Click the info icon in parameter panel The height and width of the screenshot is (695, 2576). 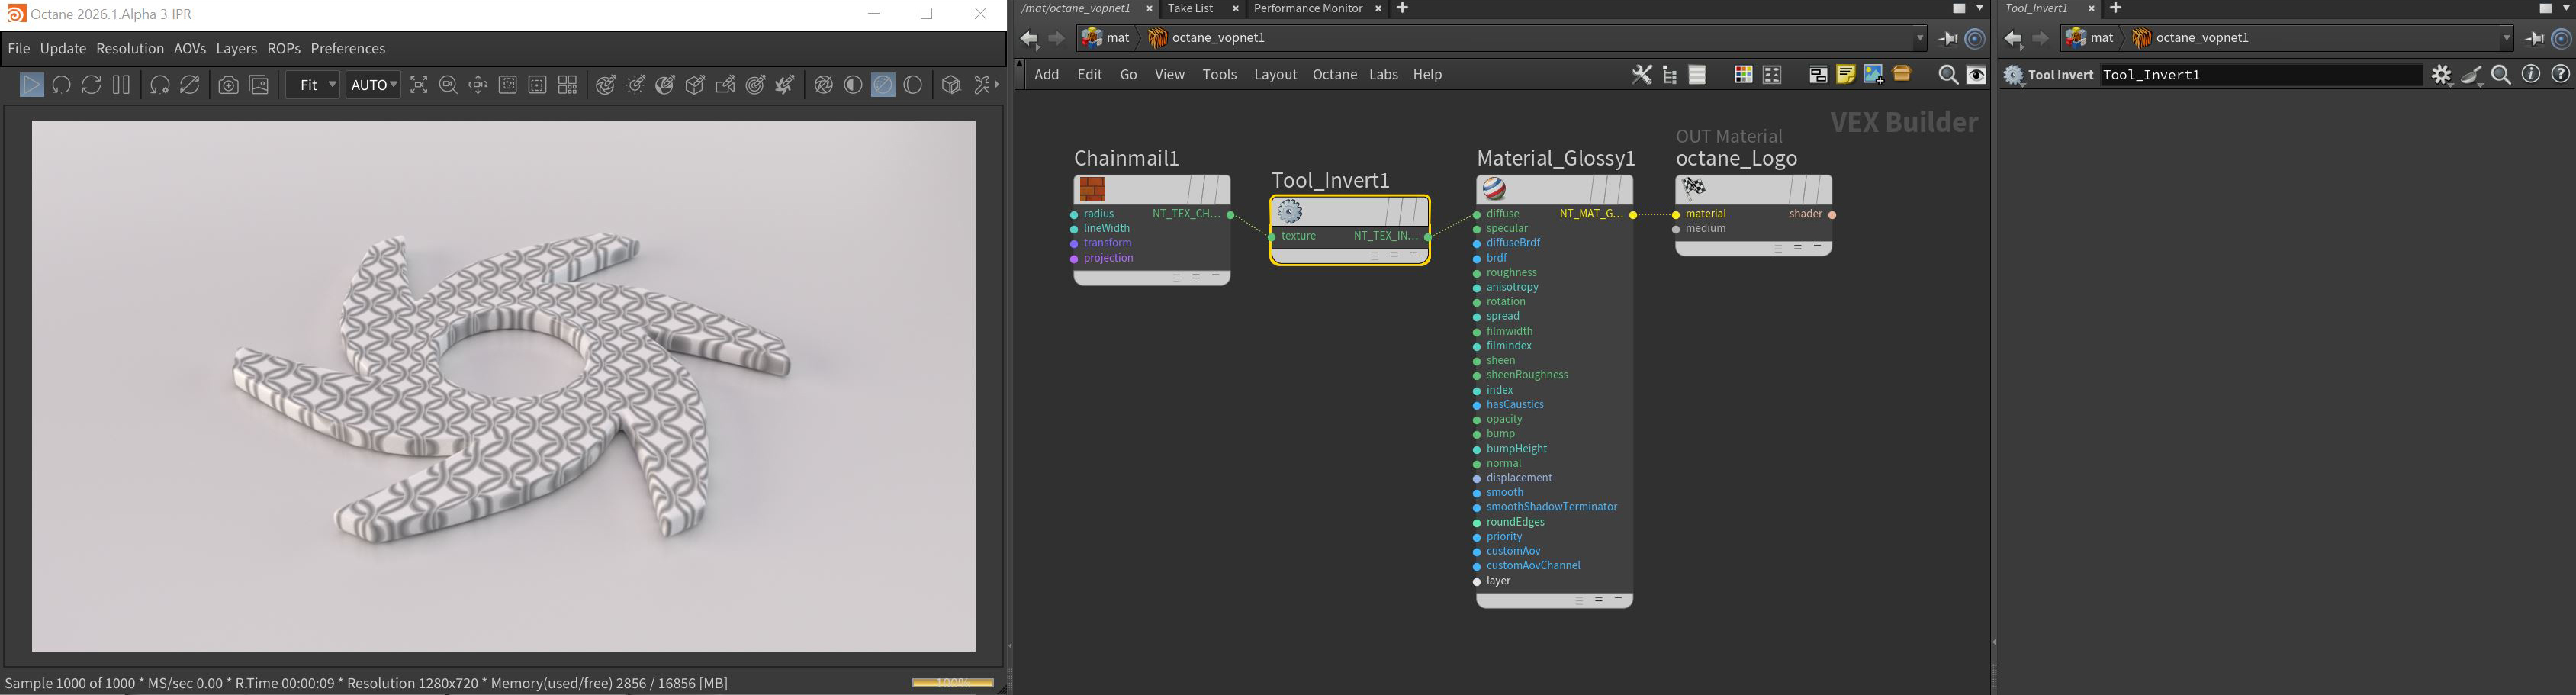point(2530,75)
